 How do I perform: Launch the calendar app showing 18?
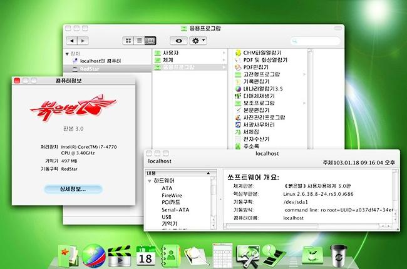coord(145,253)
